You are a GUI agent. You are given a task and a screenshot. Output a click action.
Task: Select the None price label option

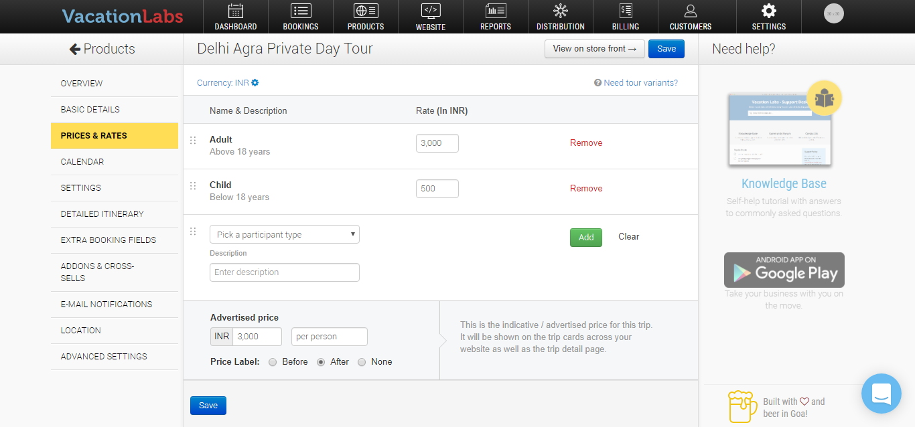(x=362, y=362)
